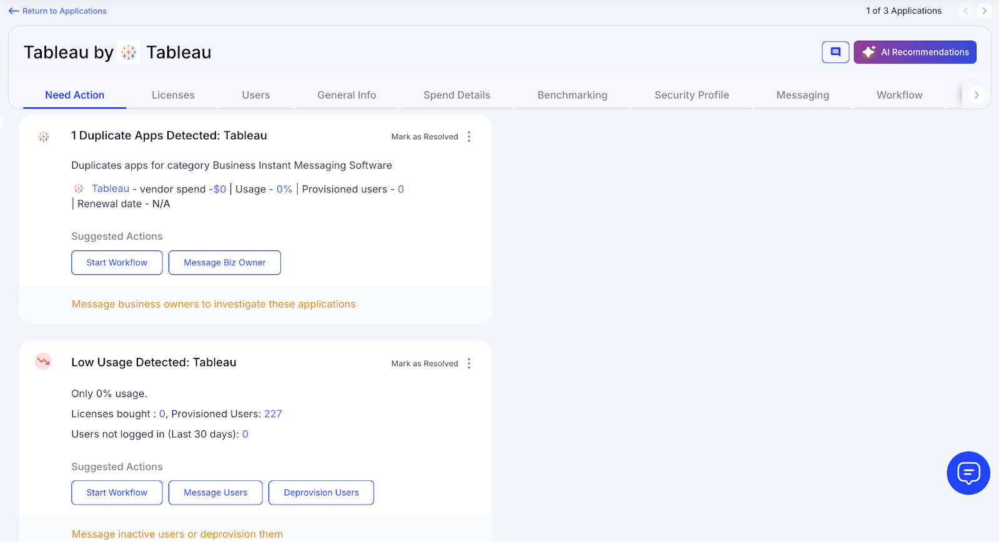This screenshot has height=542, width=999.
Task: Open the General Info tab
Action: click(x=347, y=95)
